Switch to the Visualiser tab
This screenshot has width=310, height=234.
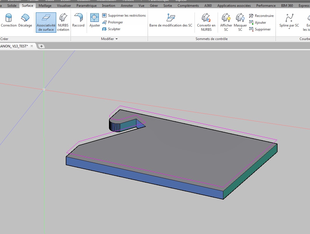point(64,6)
